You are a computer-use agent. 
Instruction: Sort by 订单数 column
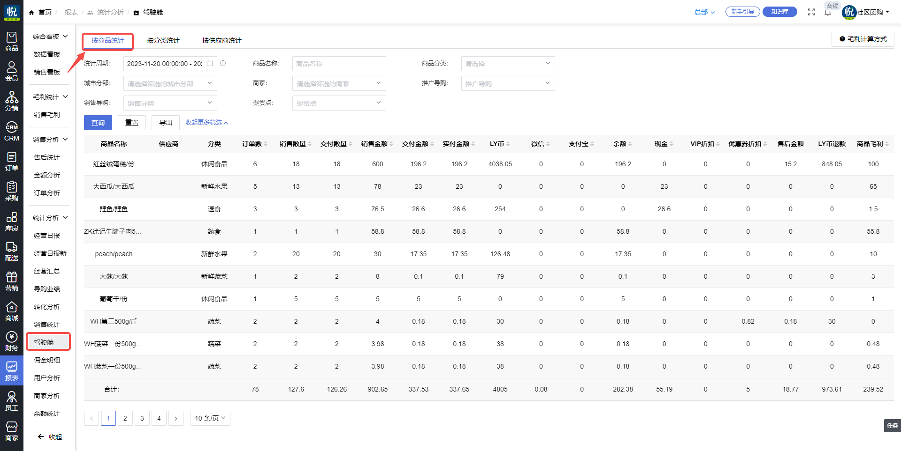click(266, 144)
